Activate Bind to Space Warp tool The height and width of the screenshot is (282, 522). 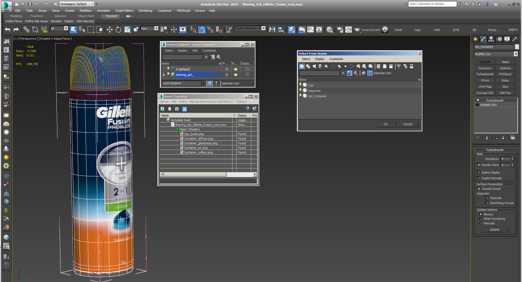44,30
